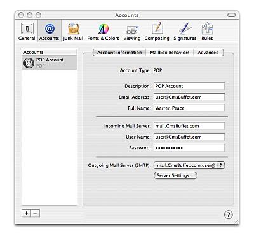
Task: Open the General preferences pane
Action: coord(27,32)
